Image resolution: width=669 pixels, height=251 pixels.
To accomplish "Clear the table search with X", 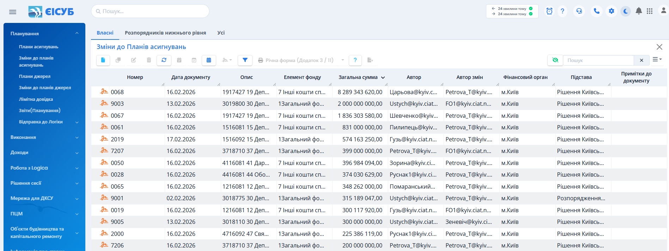I will [641, 60].
